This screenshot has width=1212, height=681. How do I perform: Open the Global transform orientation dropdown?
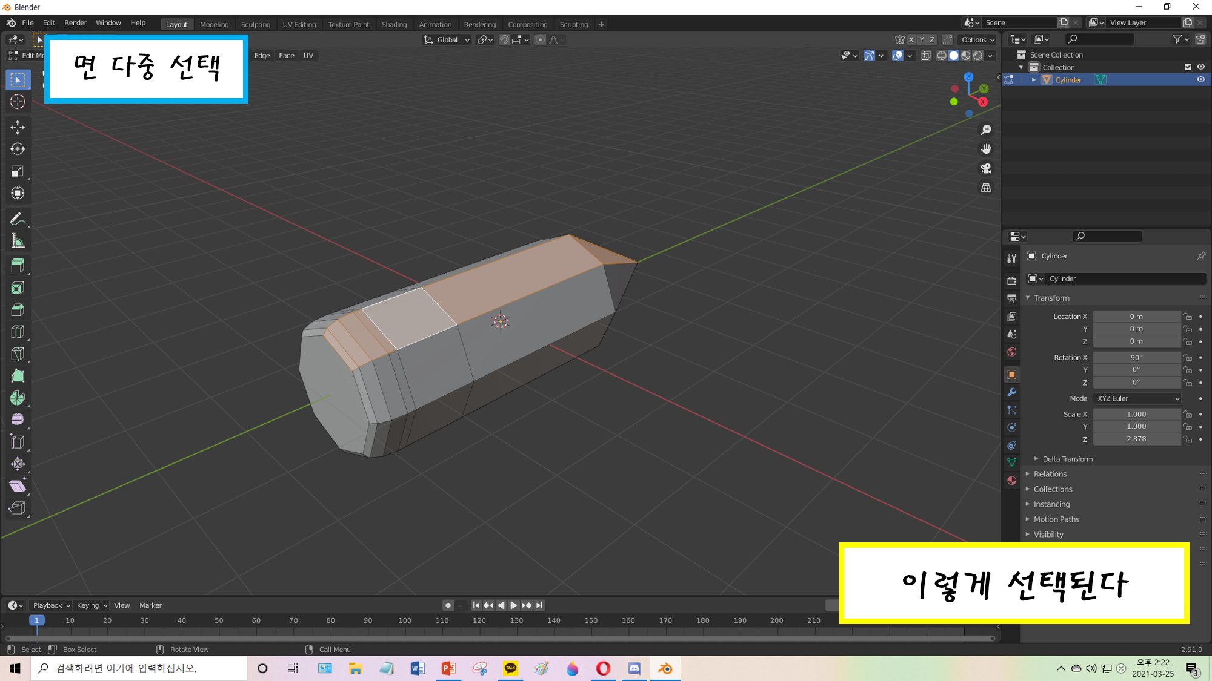tap(447, 40)
